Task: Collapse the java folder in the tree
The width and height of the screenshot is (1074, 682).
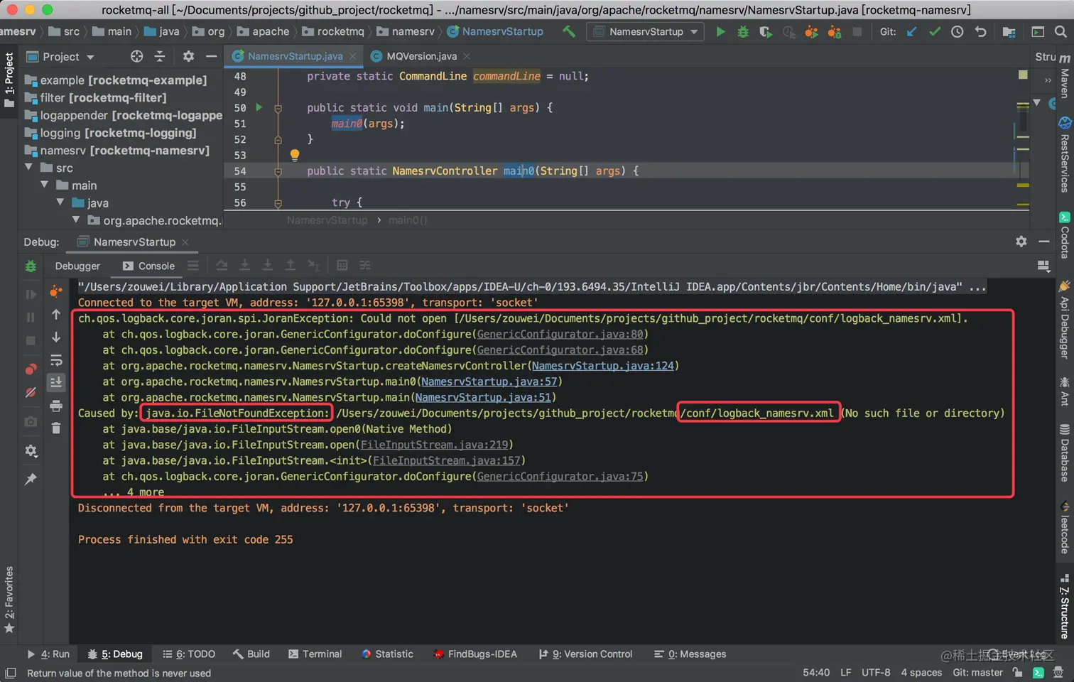Action: [60, 202]
